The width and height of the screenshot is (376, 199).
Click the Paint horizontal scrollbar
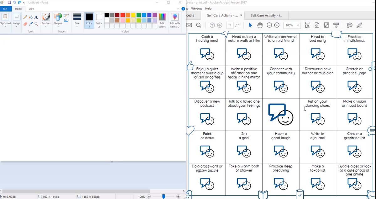coord(76,191)
